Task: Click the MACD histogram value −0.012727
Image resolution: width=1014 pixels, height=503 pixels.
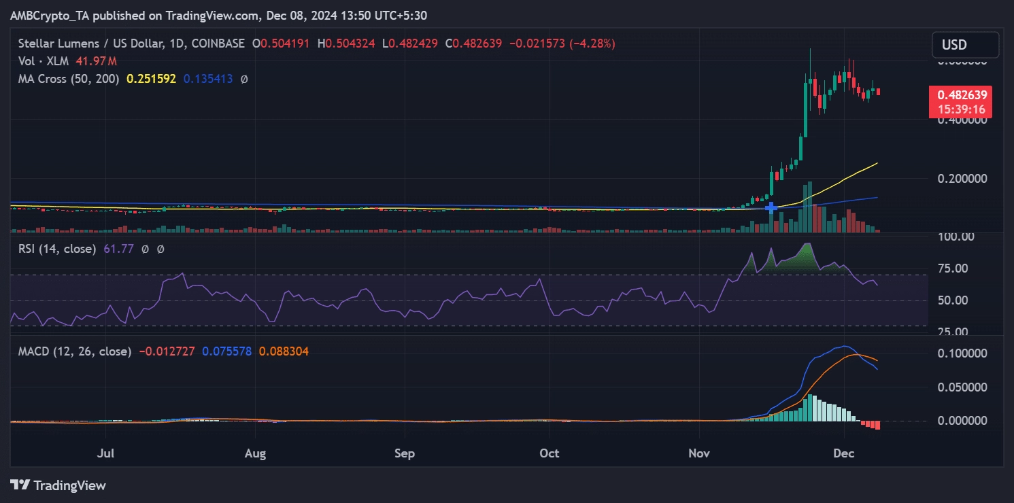Action: [167, 351]
